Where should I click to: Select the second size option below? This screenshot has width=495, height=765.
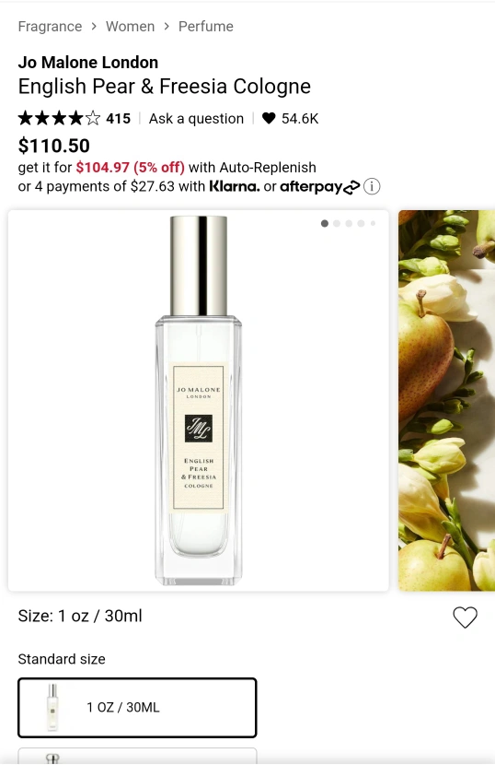coord(137,756)
